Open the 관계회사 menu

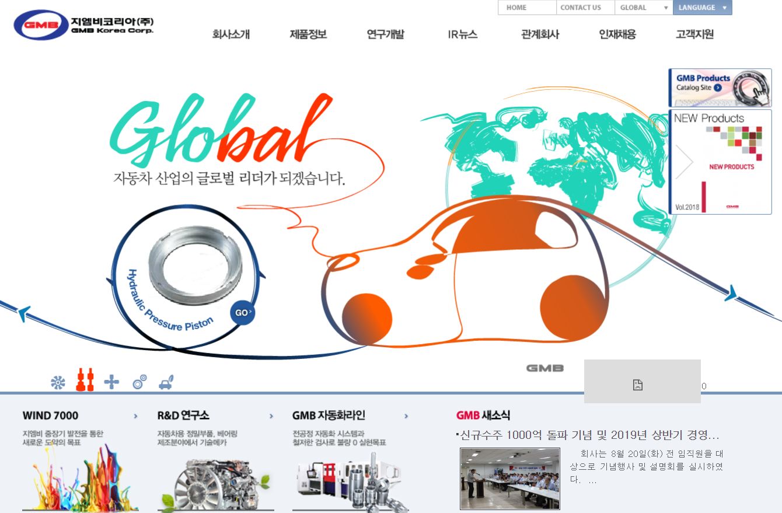[x=540, y=34]
